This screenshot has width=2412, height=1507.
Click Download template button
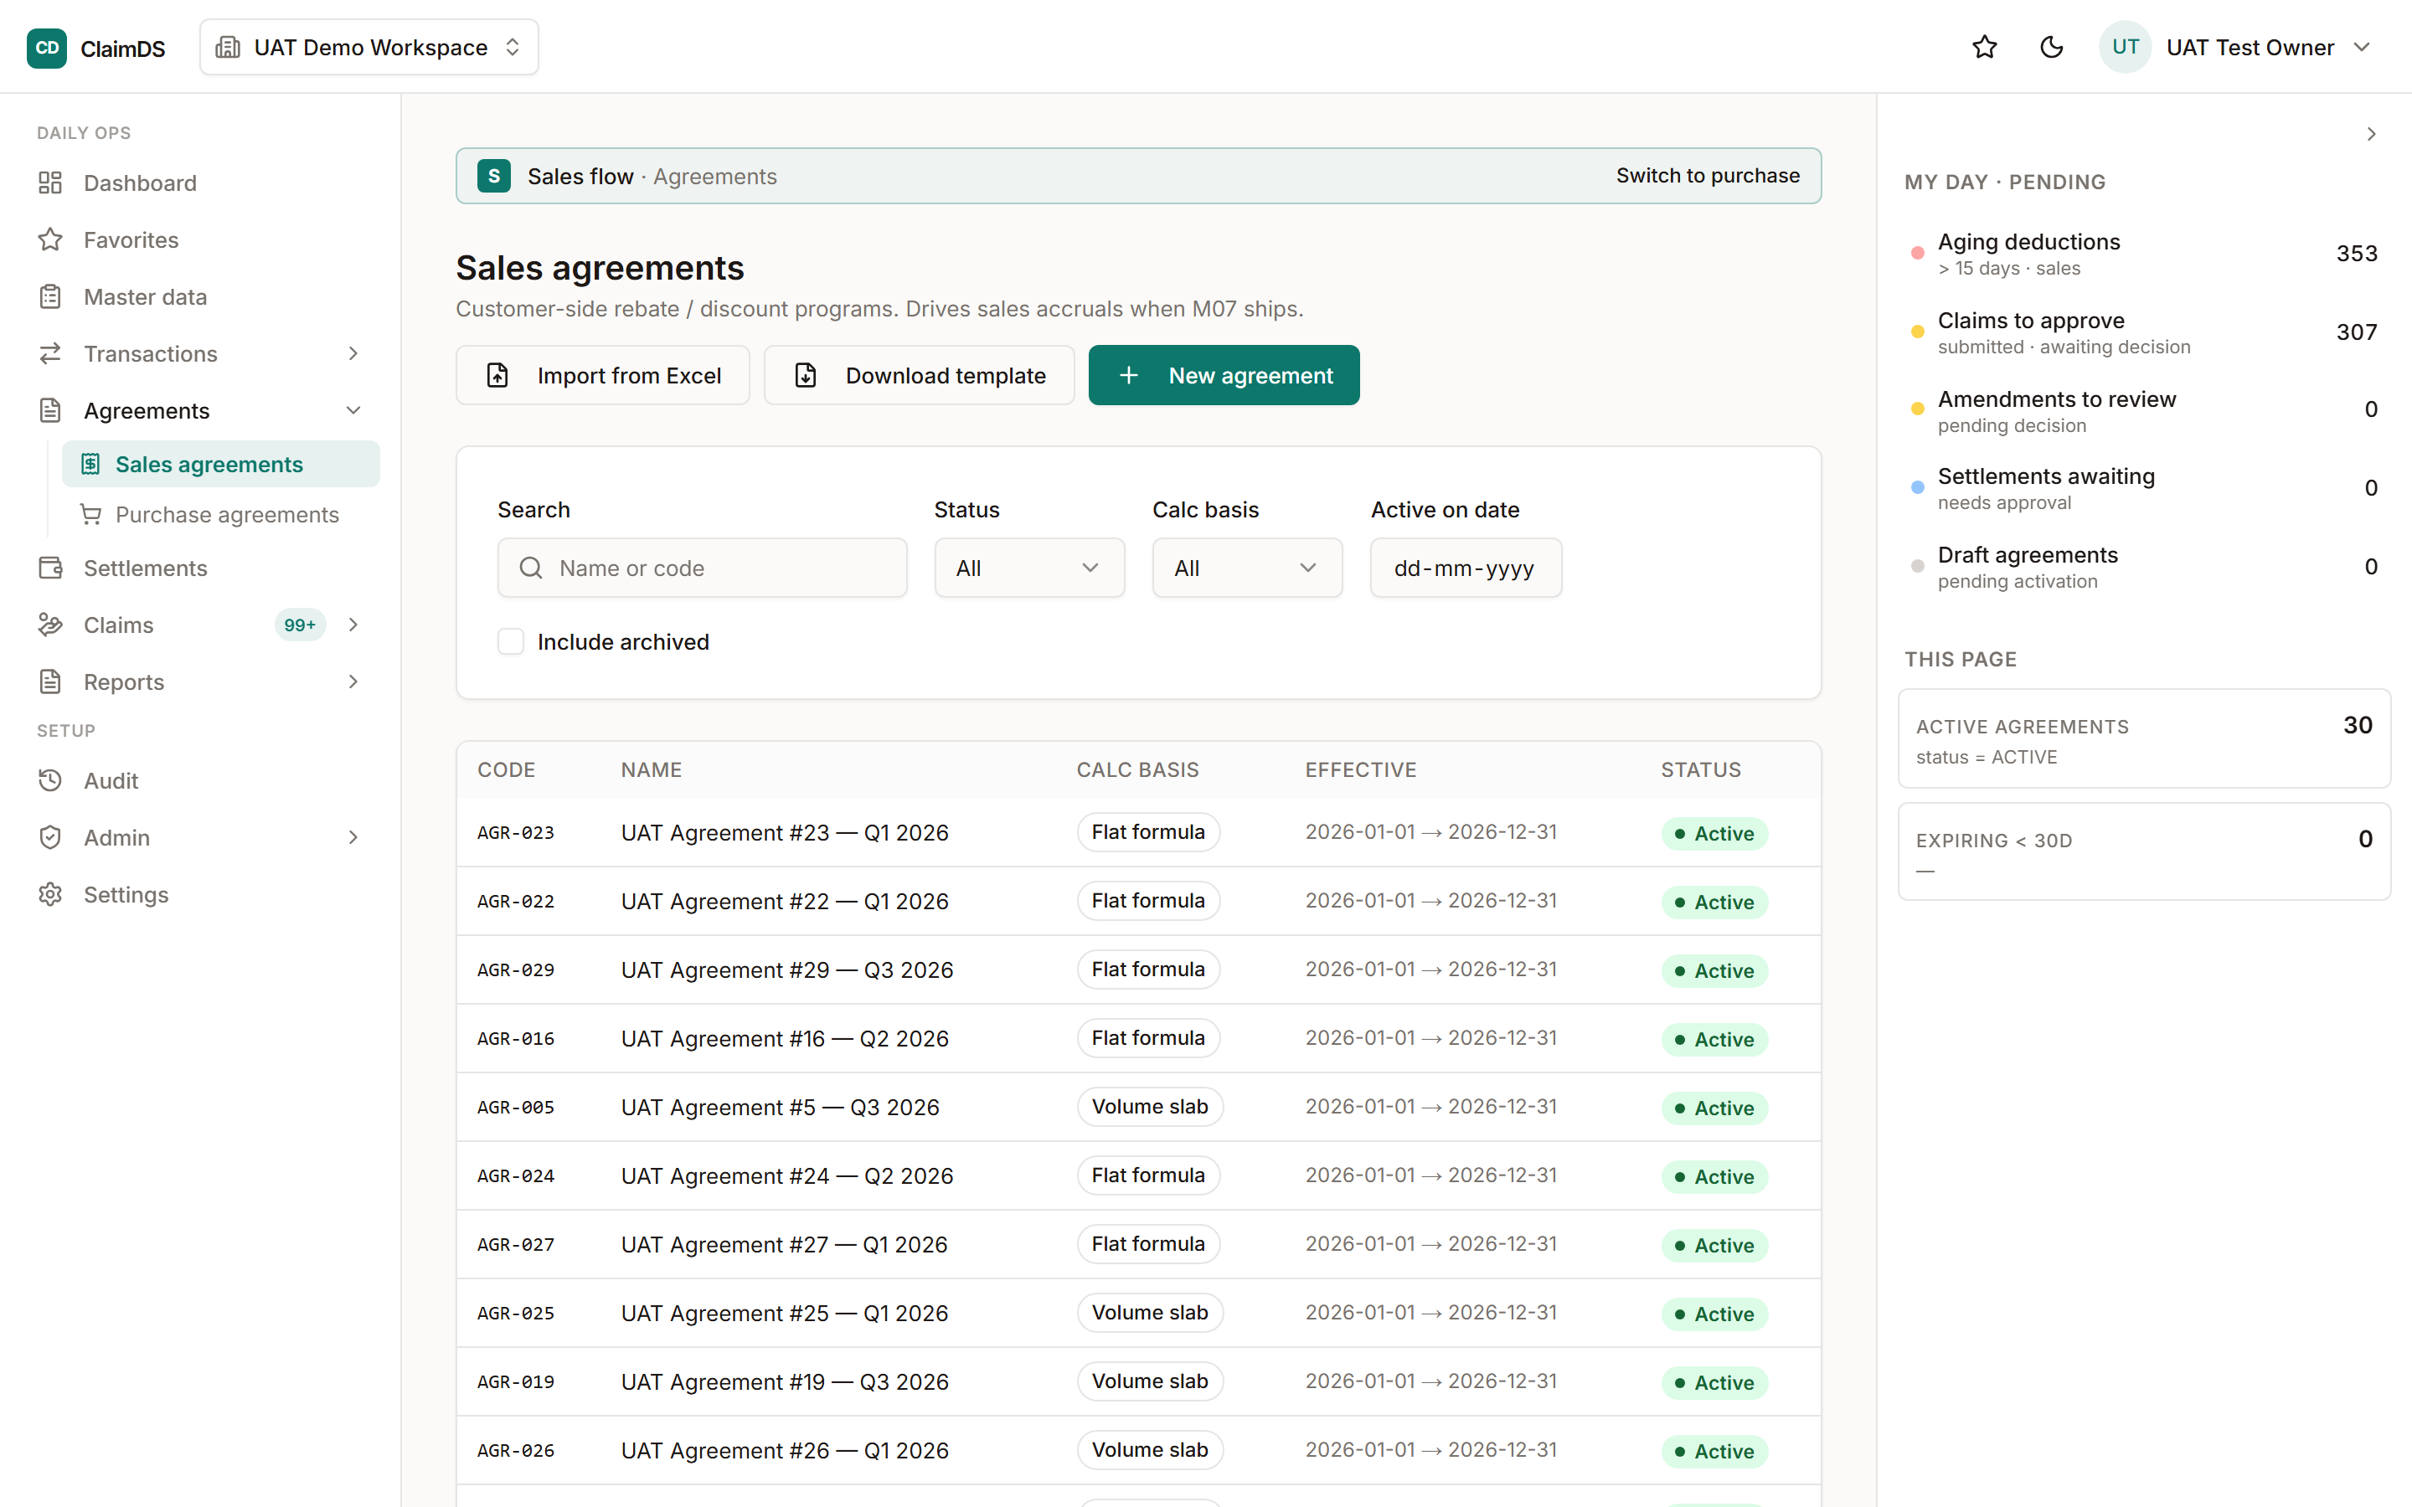click(919, 375)
